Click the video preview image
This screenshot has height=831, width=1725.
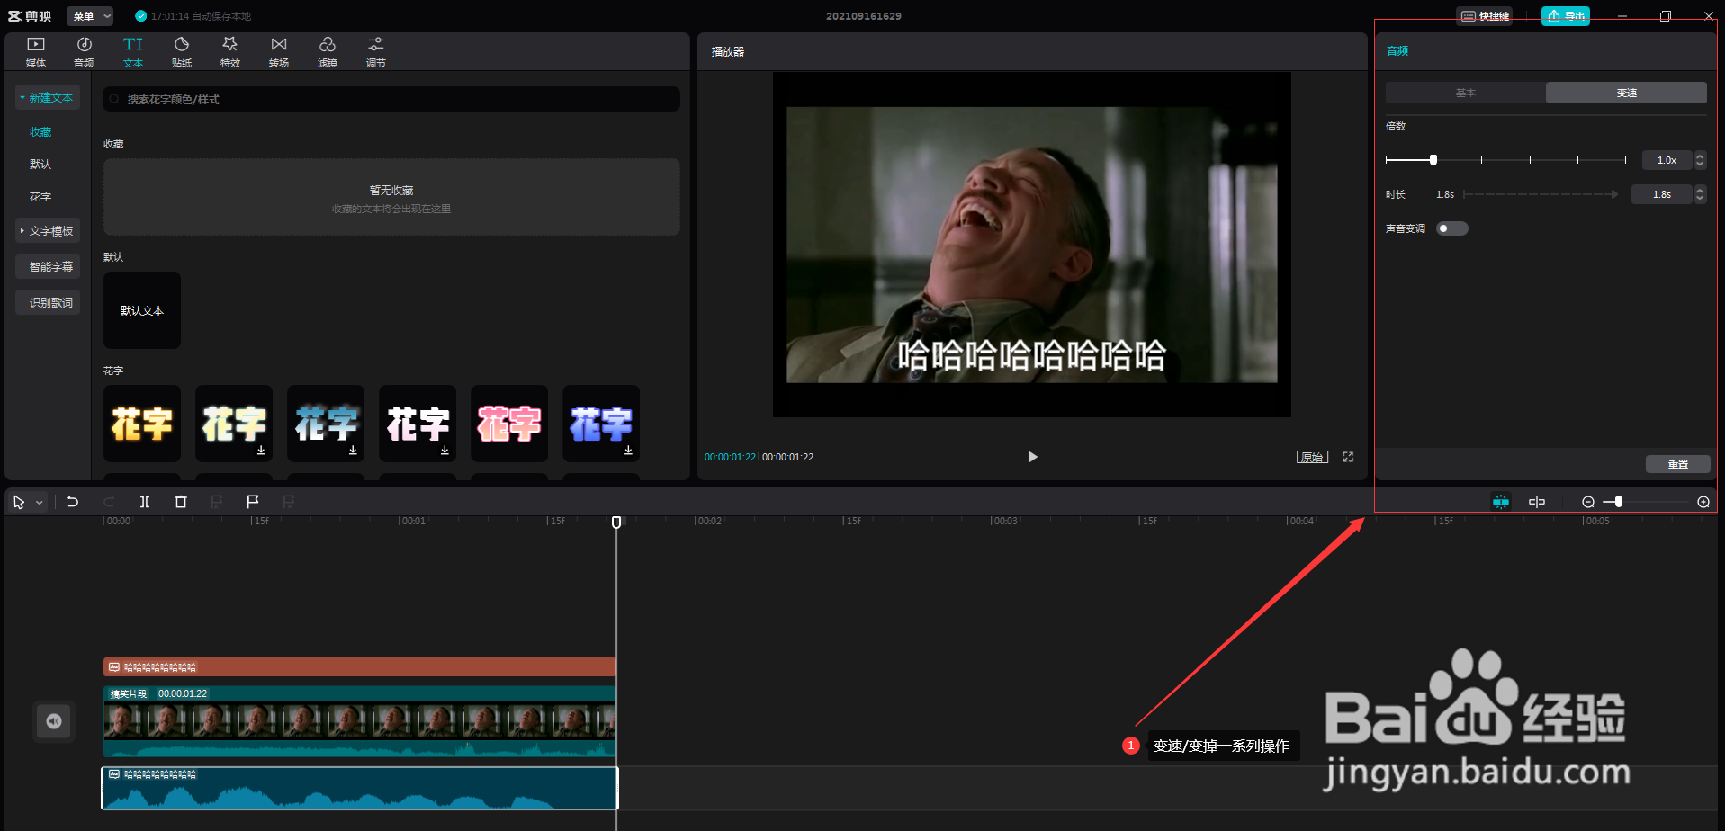[x=1032, y=245]
